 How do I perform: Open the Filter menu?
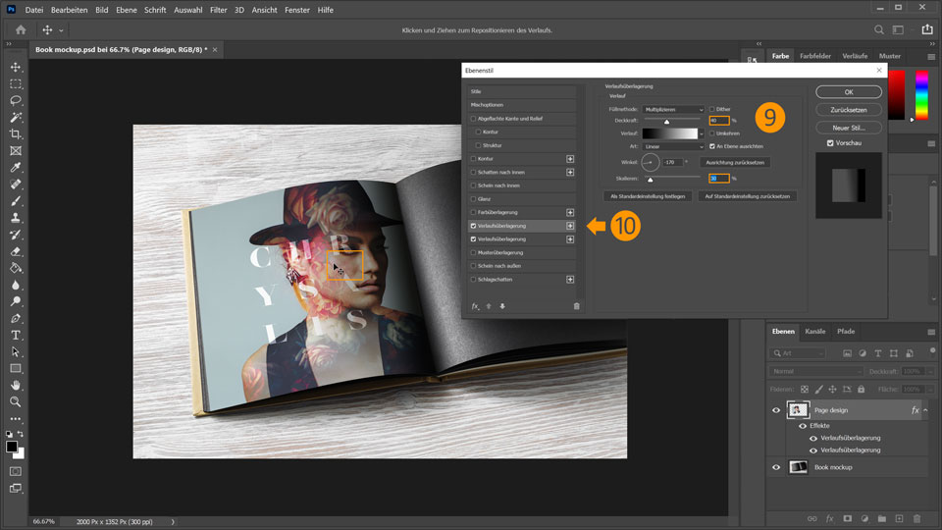pos(218,10)
